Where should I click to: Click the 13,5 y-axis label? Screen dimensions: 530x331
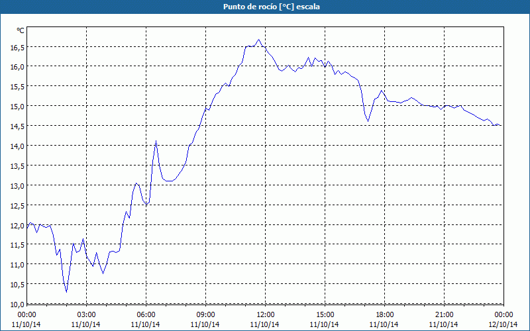point(18,166)
